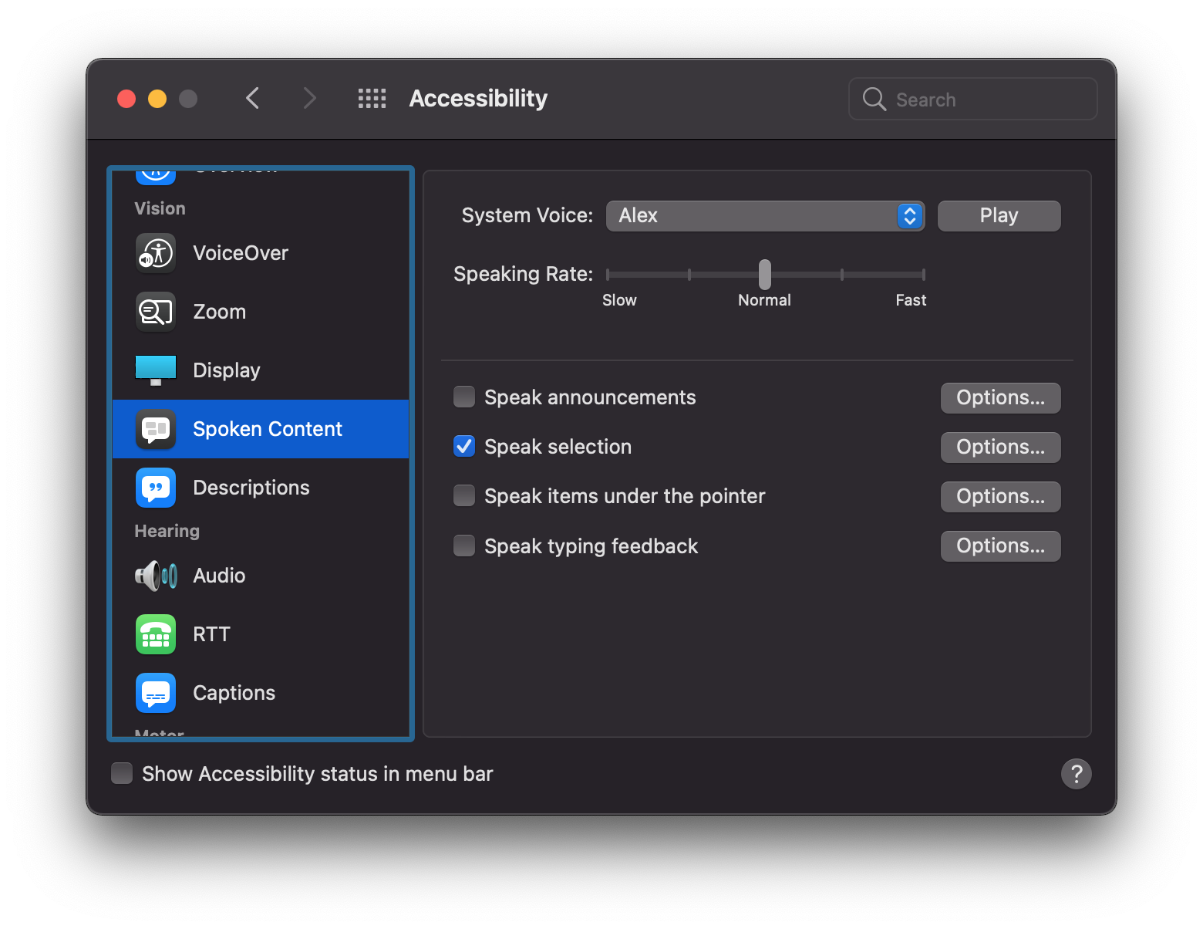Open Captions via its icon
This screenshot has height=929, width=1203.
point(155,692)
